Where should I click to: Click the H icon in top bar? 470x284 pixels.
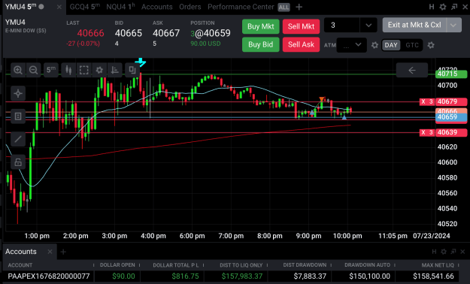(x=432, y=7)
